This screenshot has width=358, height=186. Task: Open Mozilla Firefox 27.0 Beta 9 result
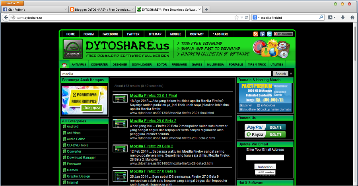click(x=153, y=171)
